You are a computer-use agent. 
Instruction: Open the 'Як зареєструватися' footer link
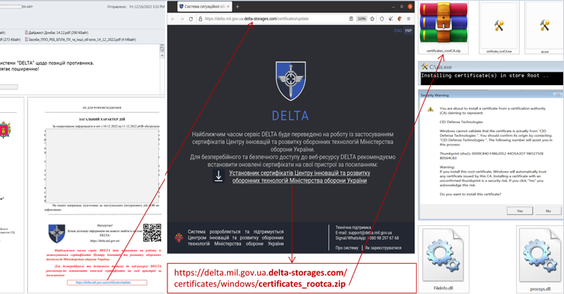pyautogui.click(x=383, y=248)
